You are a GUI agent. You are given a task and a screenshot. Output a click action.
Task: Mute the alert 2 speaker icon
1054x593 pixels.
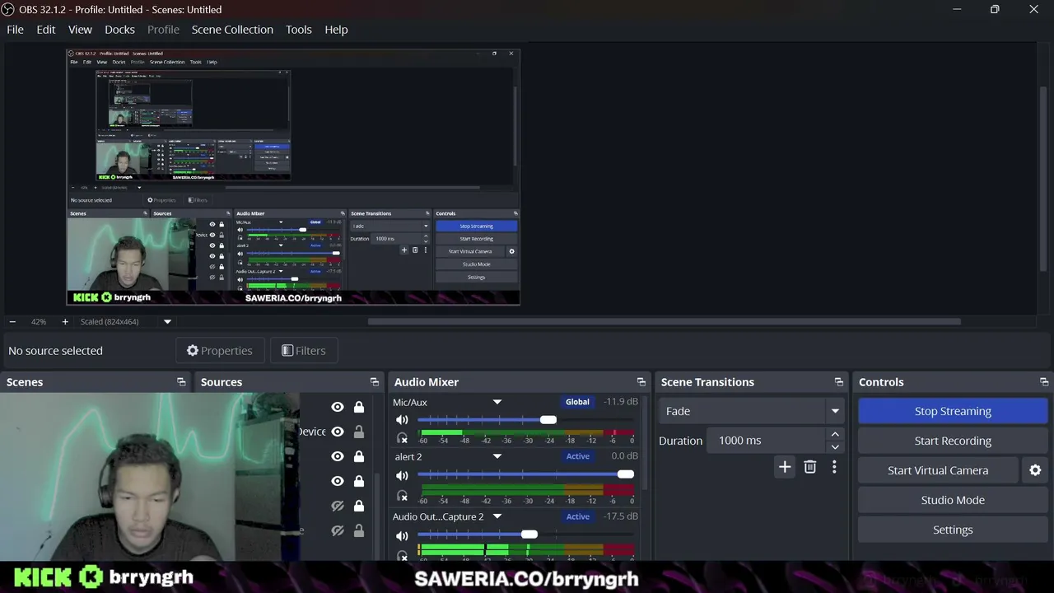(402, 475)
